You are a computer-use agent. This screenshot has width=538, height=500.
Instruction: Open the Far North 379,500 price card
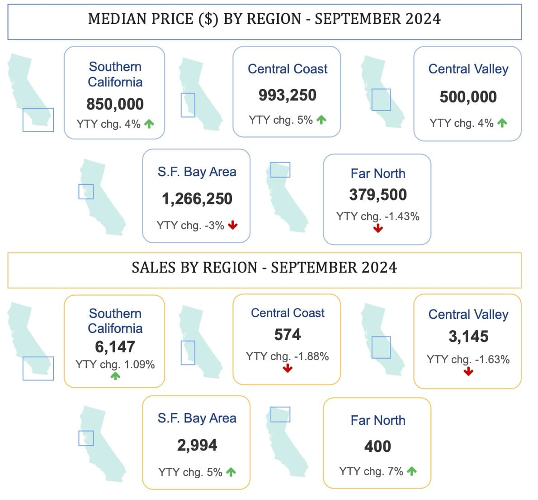tap(377, 199)
